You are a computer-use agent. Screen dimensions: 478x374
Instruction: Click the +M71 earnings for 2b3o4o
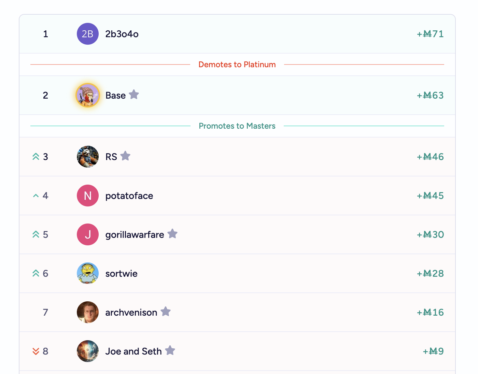point(430,34)
